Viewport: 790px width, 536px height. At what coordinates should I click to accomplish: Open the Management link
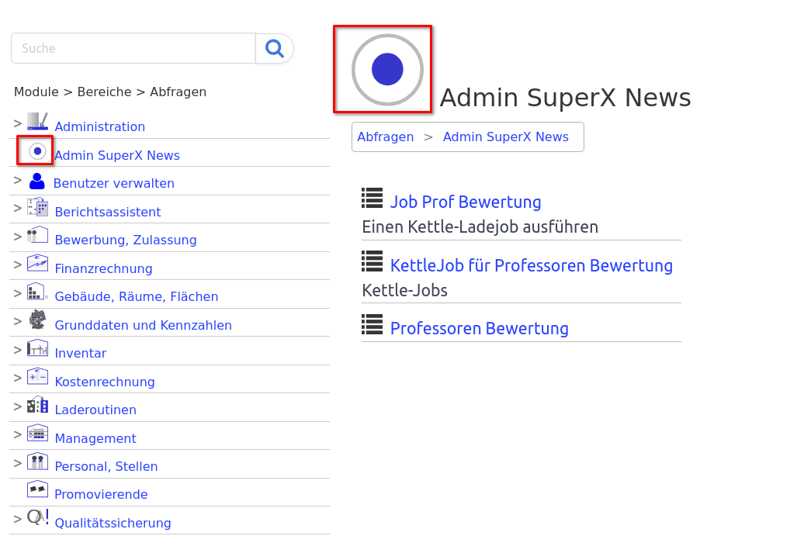[95, 439]
